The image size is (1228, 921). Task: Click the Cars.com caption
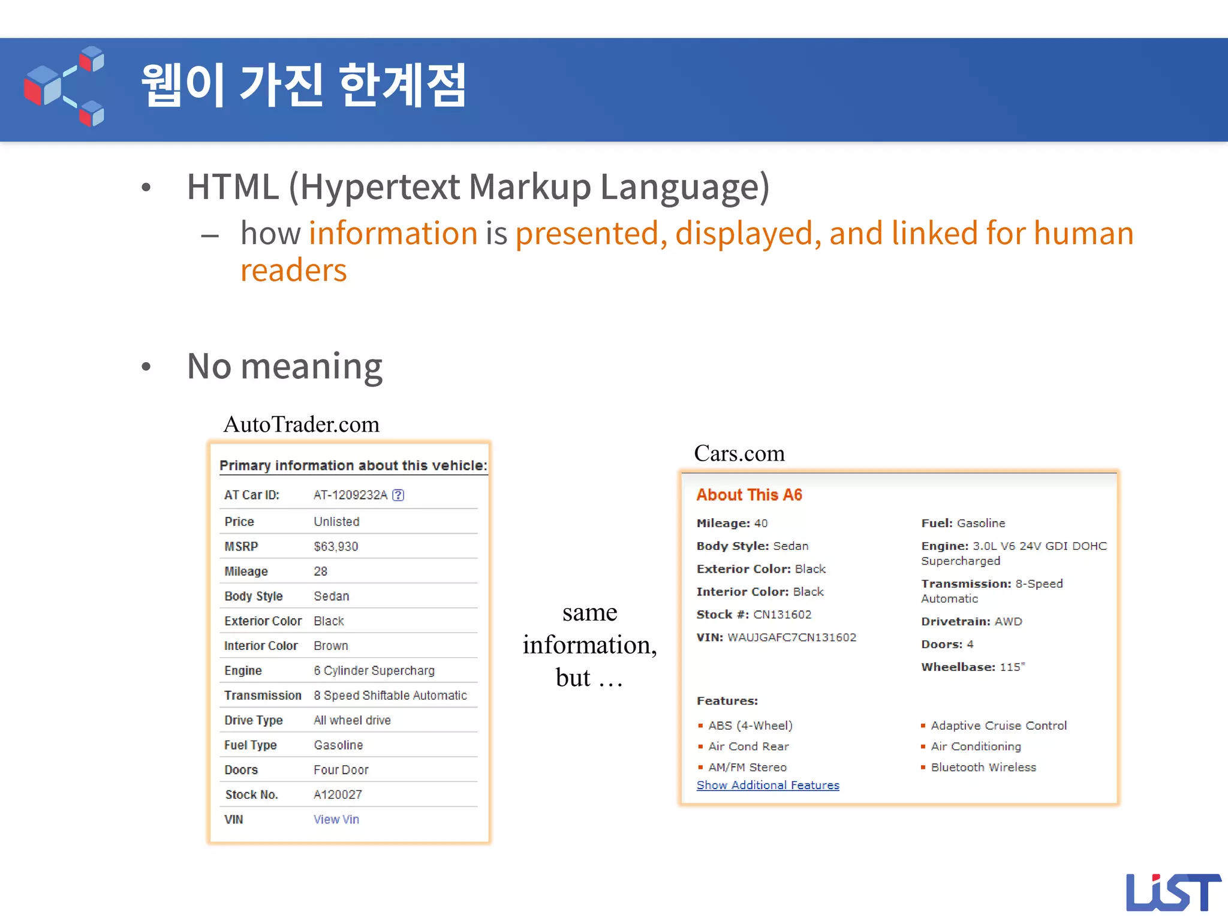pos(739,453)
